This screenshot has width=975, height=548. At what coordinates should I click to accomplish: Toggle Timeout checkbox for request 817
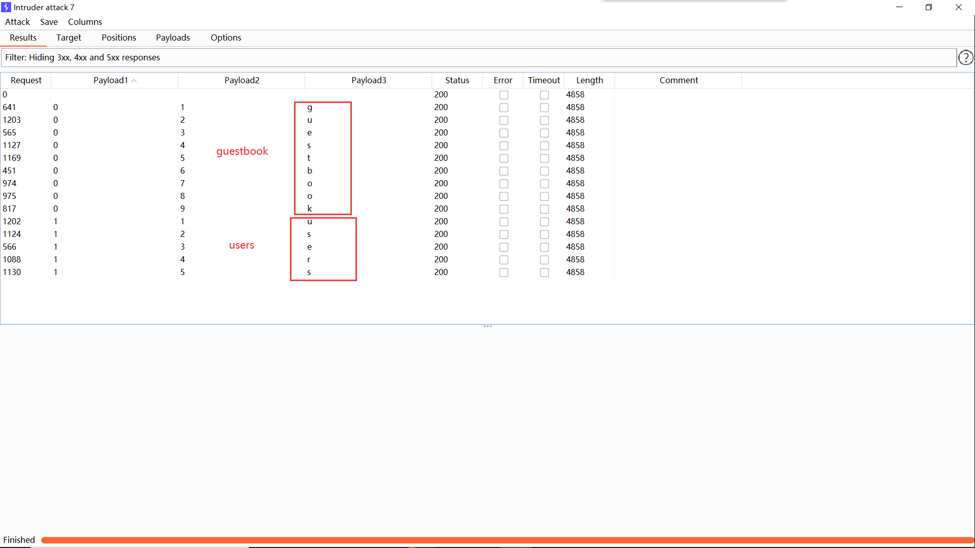pyautogui.click(x=544, y=209)
